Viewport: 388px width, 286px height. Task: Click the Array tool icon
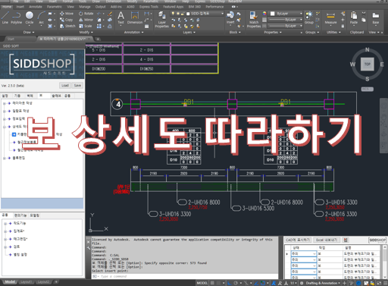pos(99,26)
